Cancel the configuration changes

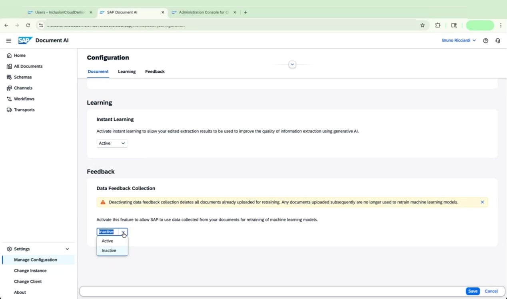tap(491, 291)
